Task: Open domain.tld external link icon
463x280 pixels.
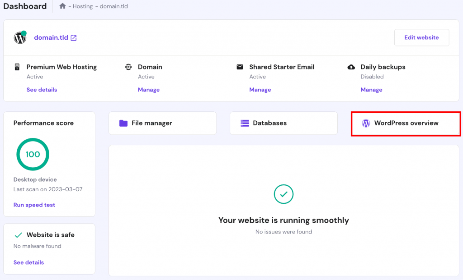Action: pos(74,38)
